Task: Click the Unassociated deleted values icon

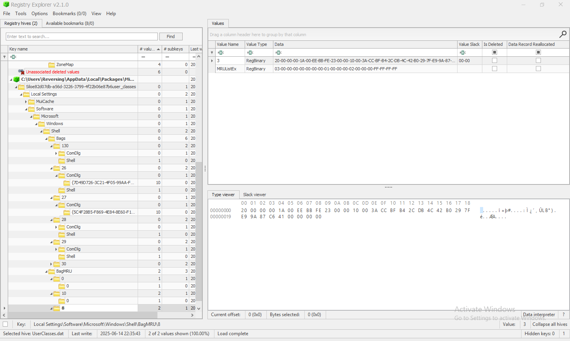Action: click(x=21, y=72)
